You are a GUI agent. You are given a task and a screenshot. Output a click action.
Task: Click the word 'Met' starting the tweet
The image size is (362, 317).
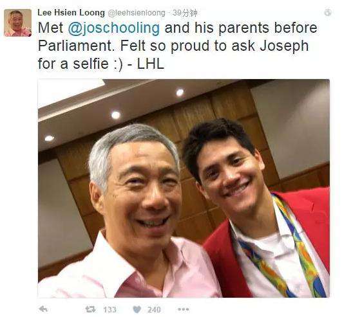pos(50,28)
